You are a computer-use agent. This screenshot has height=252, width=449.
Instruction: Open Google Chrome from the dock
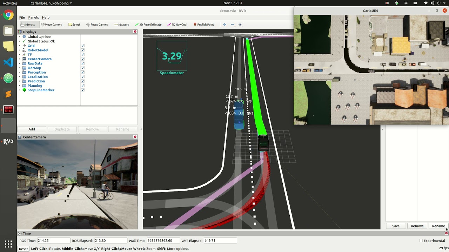pyautogui.click(x=8, y=15)
